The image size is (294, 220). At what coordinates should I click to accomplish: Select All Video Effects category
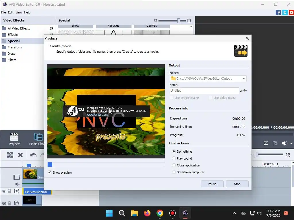pyautogui.click(x=27, y=28)
